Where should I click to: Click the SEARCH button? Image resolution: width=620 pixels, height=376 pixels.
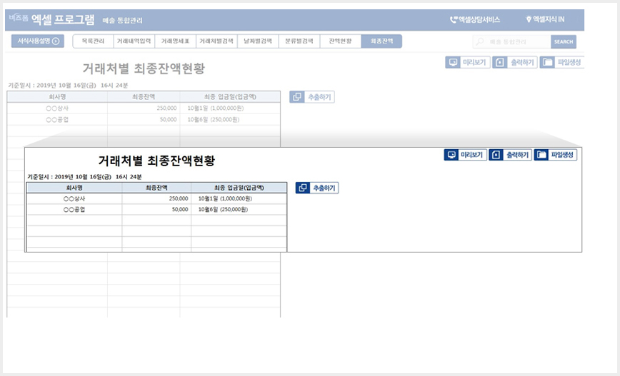(x=564, y=41)
